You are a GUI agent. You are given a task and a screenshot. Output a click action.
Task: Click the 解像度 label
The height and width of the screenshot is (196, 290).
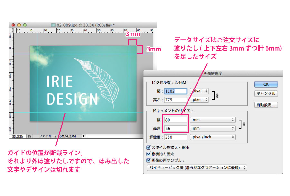(x=156, y=137)
